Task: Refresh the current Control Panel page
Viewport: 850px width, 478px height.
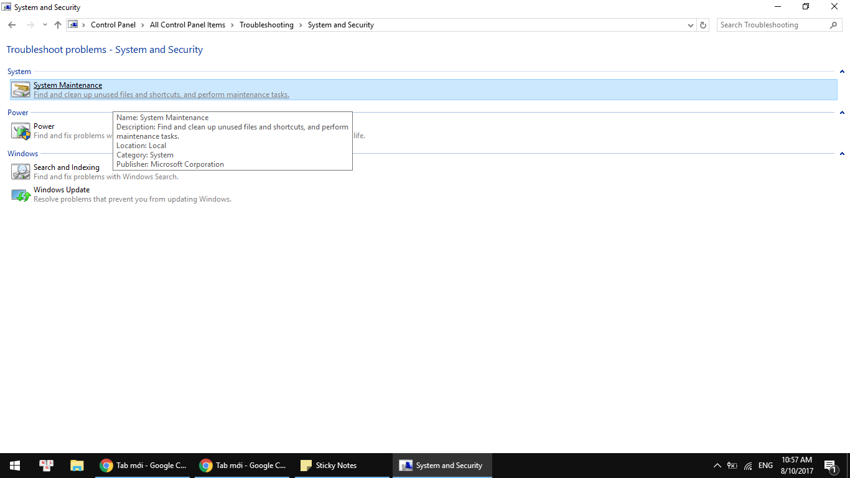Action: pyautogui.click(x=703, y=25)
